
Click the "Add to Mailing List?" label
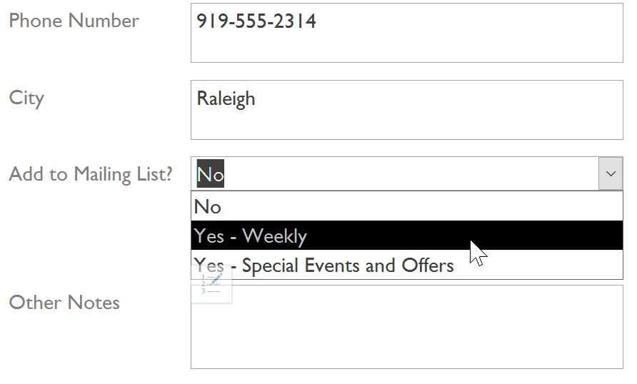point(91,174)
